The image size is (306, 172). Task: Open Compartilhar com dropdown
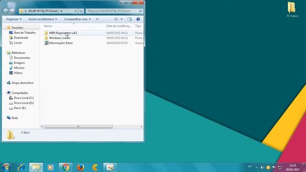[77, 19]
